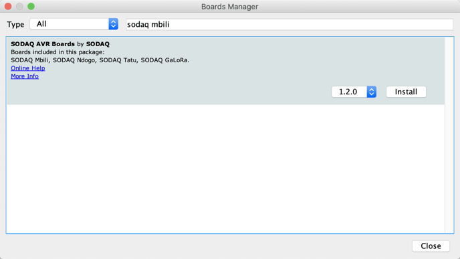Open the More Info link
This screenshot has height=259, width=460.
point(25,76)
